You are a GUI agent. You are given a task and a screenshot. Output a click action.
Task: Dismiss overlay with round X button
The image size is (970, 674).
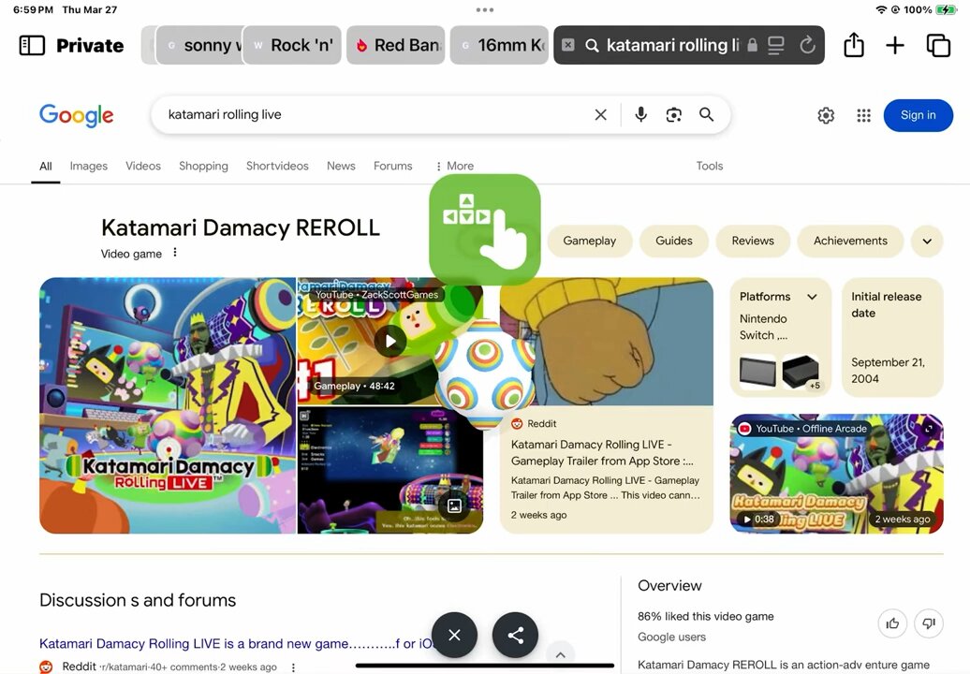[455, 635]
